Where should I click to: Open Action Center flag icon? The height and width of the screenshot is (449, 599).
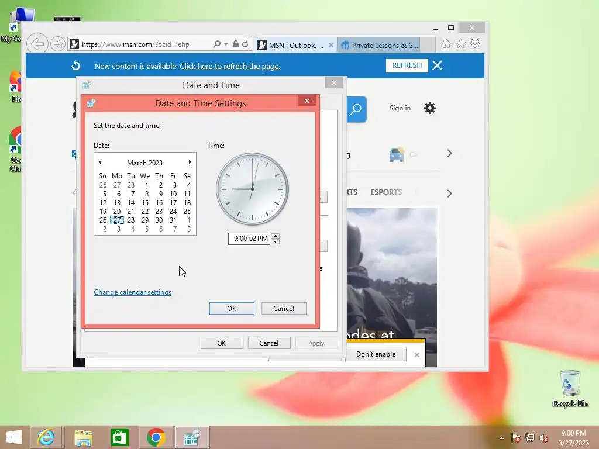(x=516, y=438)
